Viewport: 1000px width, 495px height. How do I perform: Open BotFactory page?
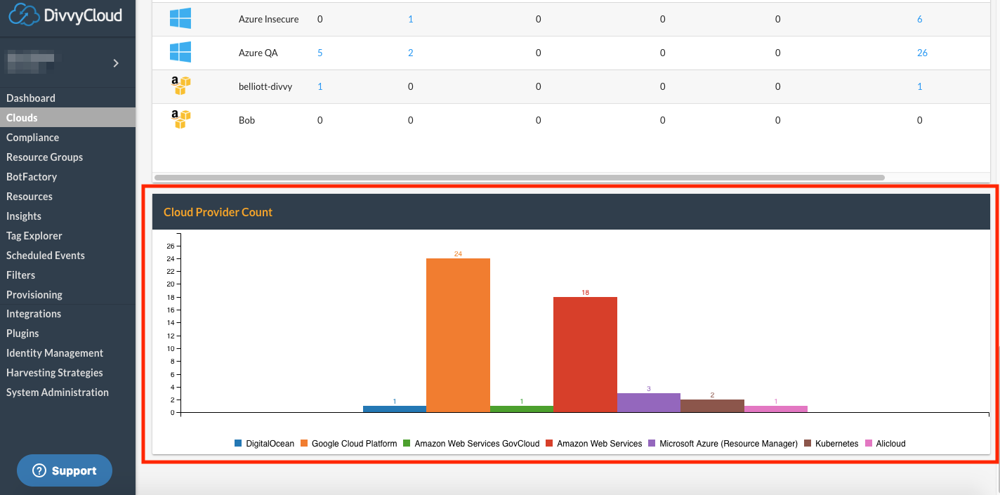coord(32,177)
